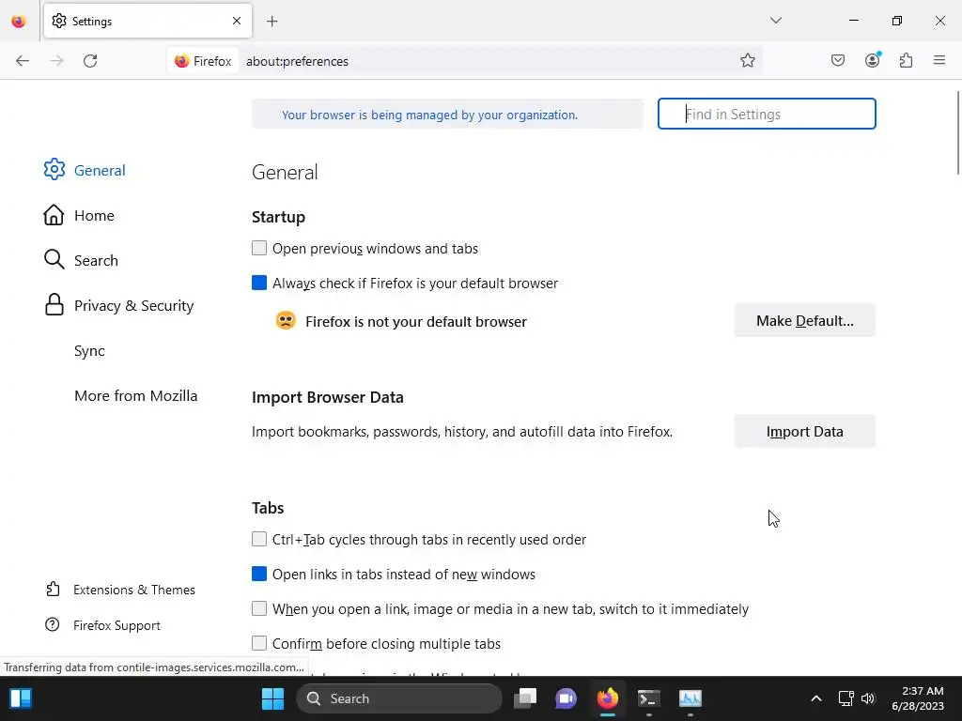Open the clock and date in tray
The width and height of the screenshot is (962, 721).
[917, 698]
